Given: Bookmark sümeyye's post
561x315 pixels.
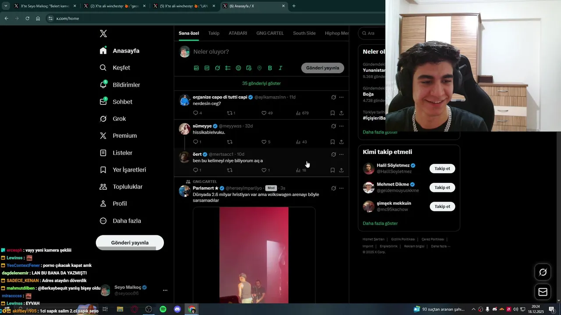Looking at the screenshot, I should 333,142.
